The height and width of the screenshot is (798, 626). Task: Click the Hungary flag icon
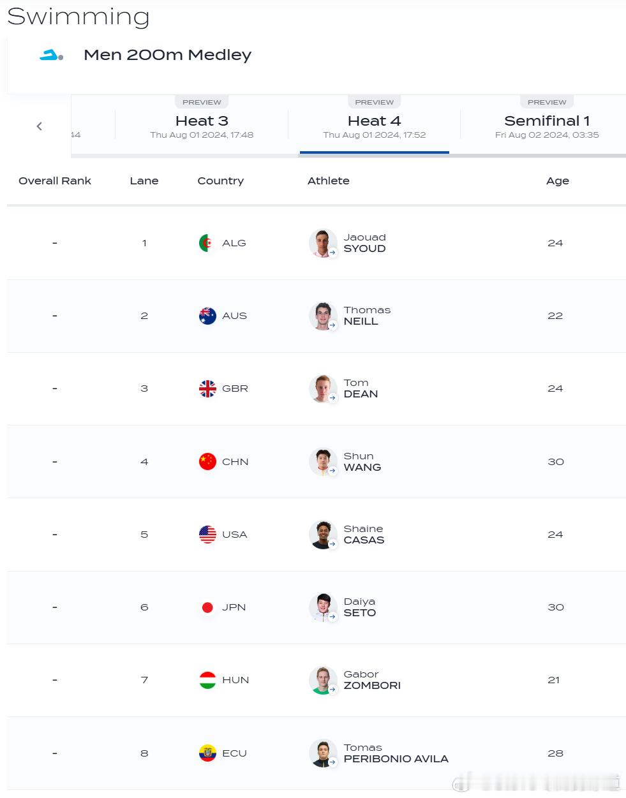tap(207, 680)
